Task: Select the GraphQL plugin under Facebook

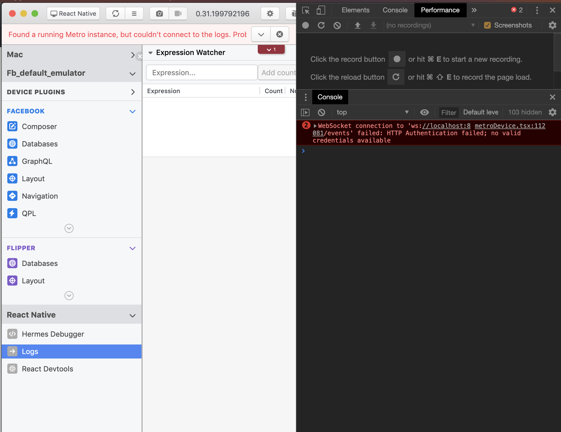Action: pos(37,161)
